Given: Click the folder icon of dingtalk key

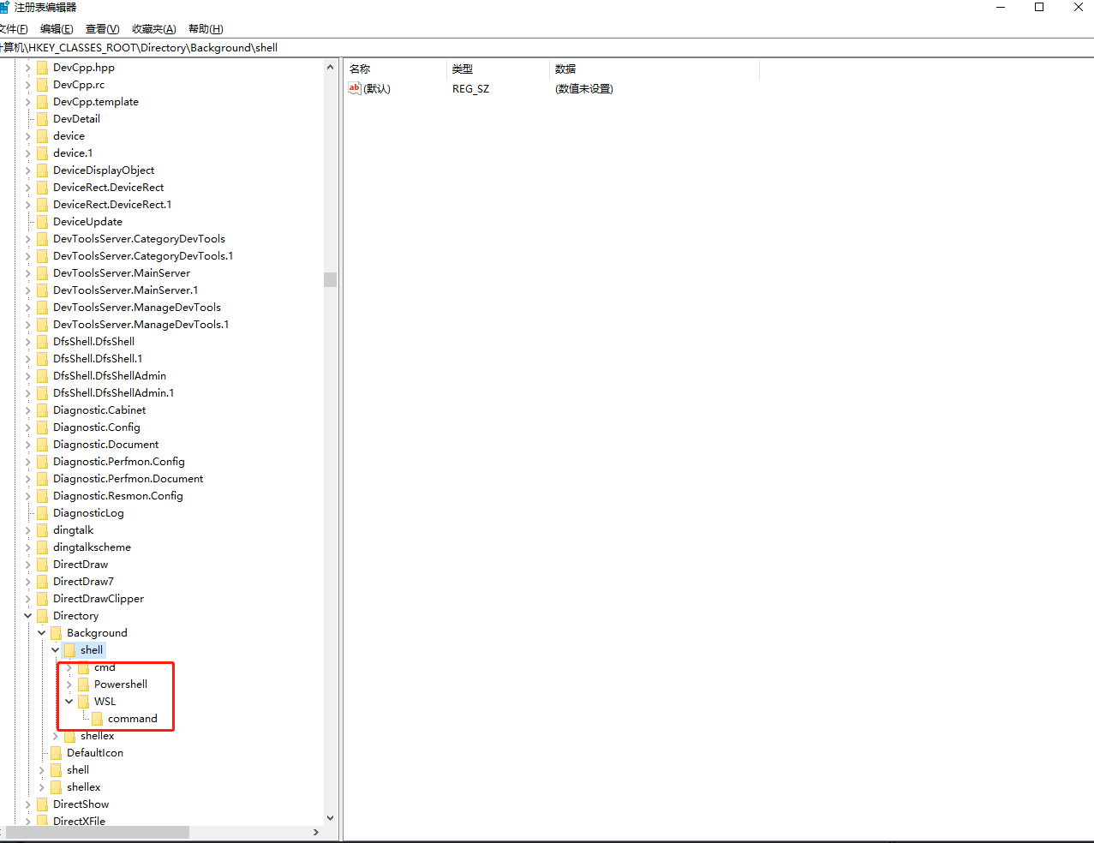Looking at the screenshot, I should tap(42, 530).
